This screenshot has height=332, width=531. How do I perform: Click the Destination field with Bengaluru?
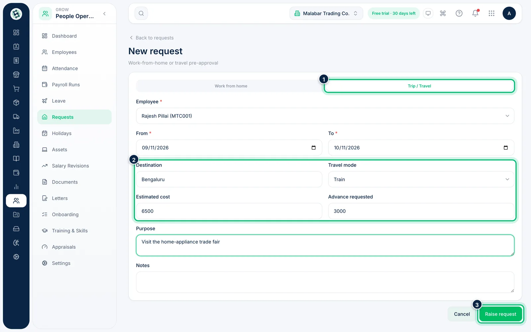[x=229, y=179]
